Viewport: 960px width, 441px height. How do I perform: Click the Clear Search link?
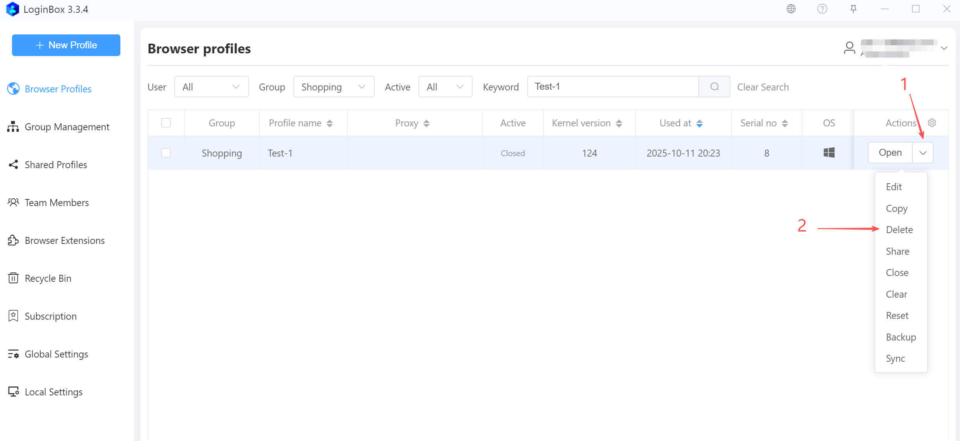click(x=763, y=87)
